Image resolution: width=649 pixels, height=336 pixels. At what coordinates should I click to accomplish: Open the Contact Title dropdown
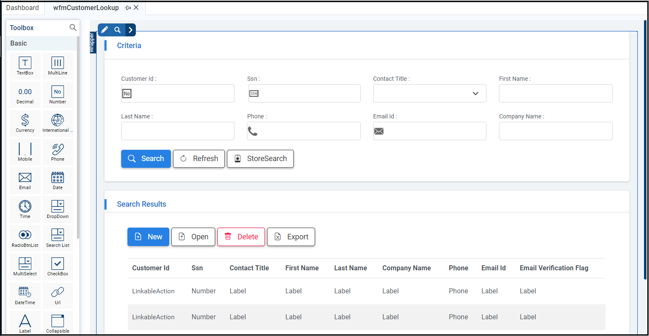coord(430,93)
